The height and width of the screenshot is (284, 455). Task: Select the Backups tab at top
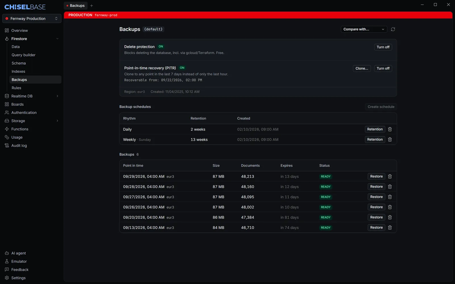76,6
